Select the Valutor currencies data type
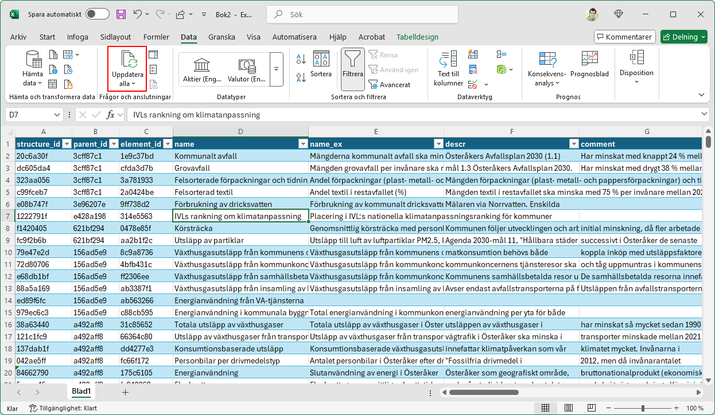This screenshot has height=415, width=715. click(x=246, y=71)
